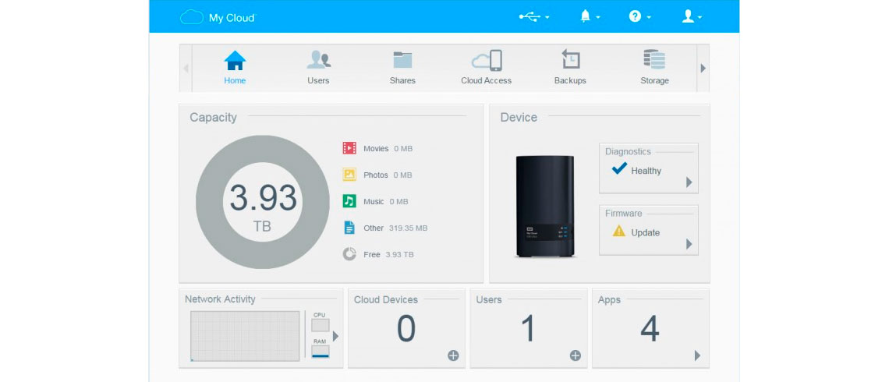Click the My Cloud device image

pyautogui.click(x=545, y=207)
